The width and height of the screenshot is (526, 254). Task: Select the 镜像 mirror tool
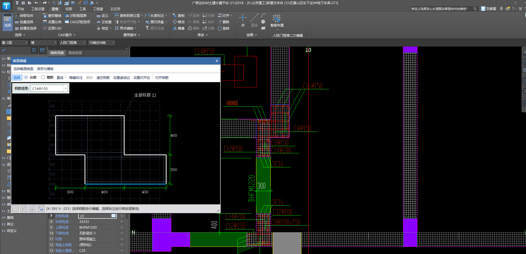178,28
